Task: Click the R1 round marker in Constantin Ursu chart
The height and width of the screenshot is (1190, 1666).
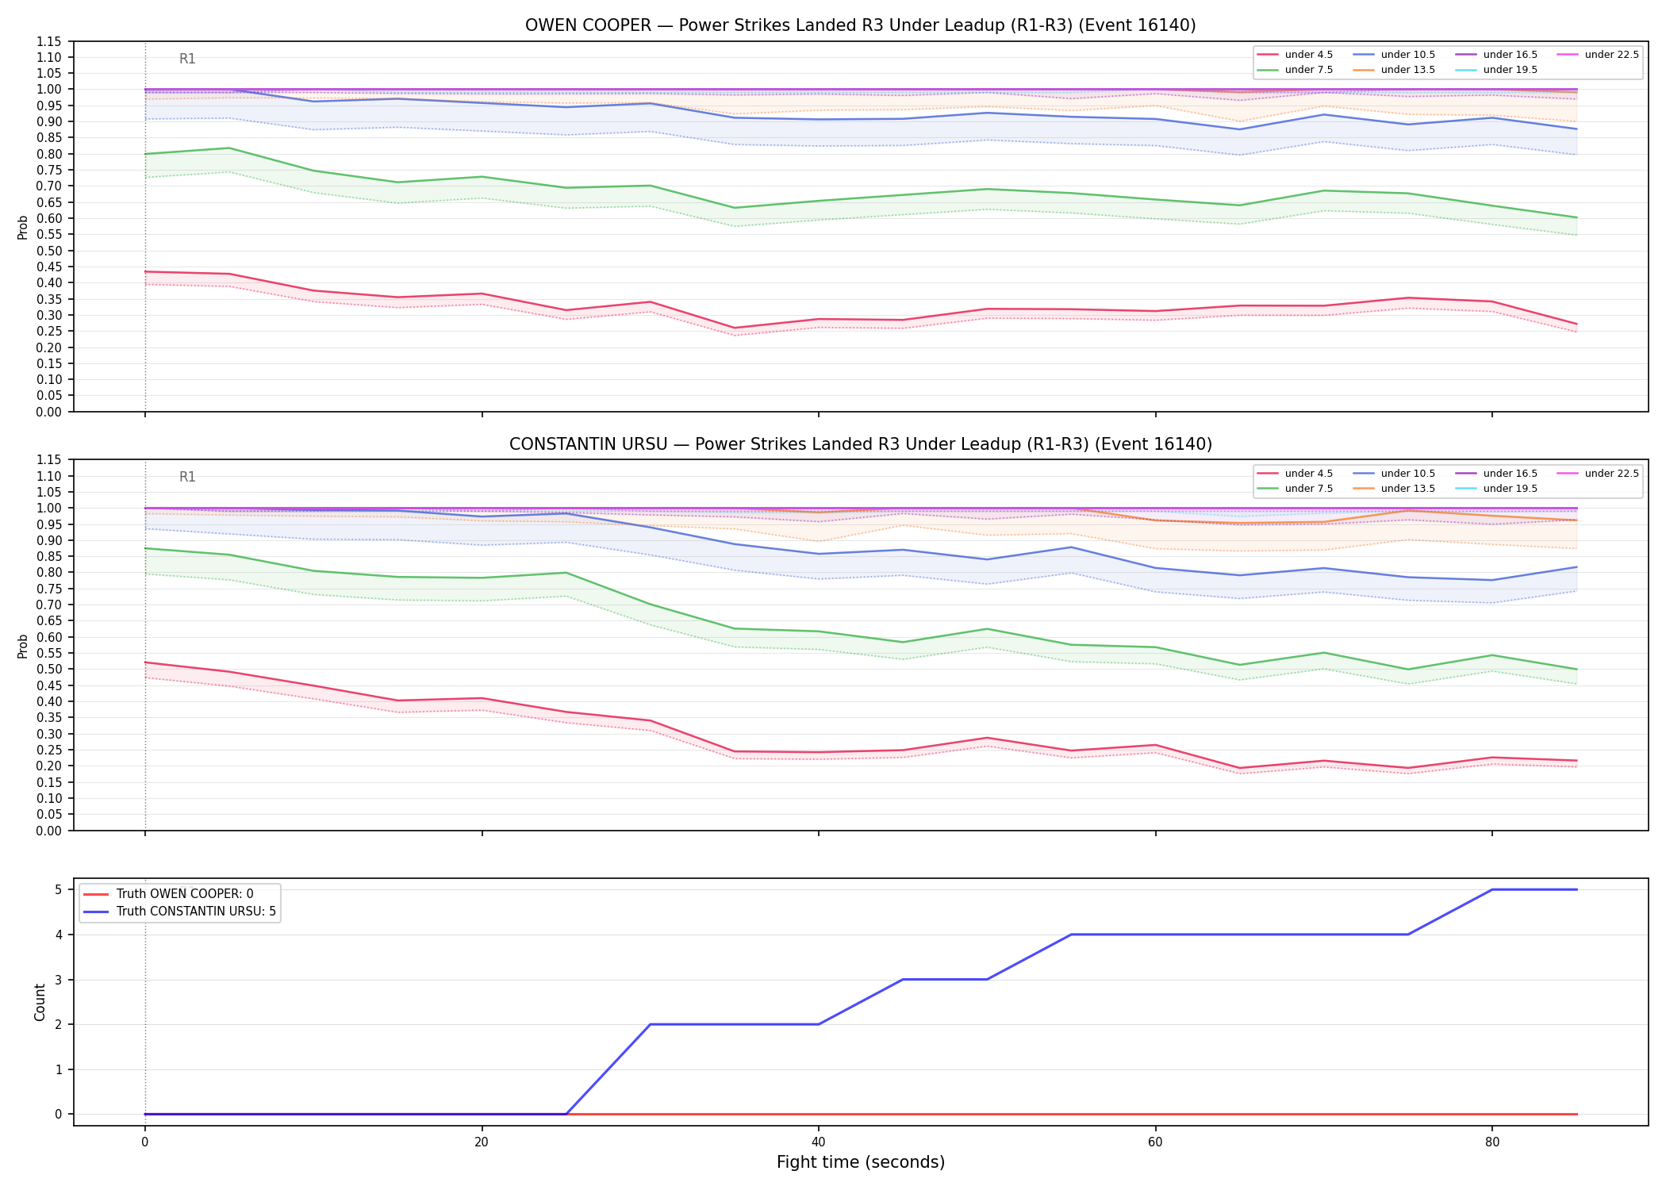Action: click(187, 477)
